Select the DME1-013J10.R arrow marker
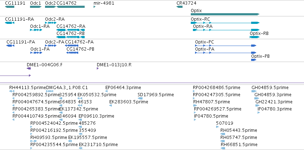Screen dimensions: 304x150 point(98,68)
